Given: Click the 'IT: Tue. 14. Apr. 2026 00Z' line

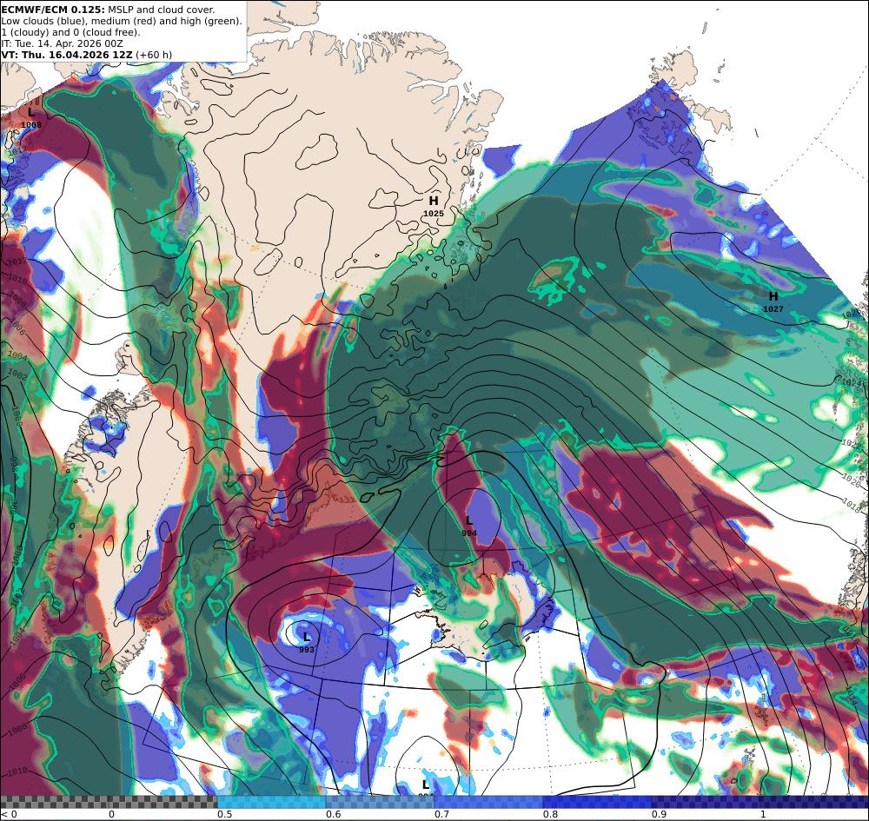Looking at the screenshot, I should coord(62,43).
